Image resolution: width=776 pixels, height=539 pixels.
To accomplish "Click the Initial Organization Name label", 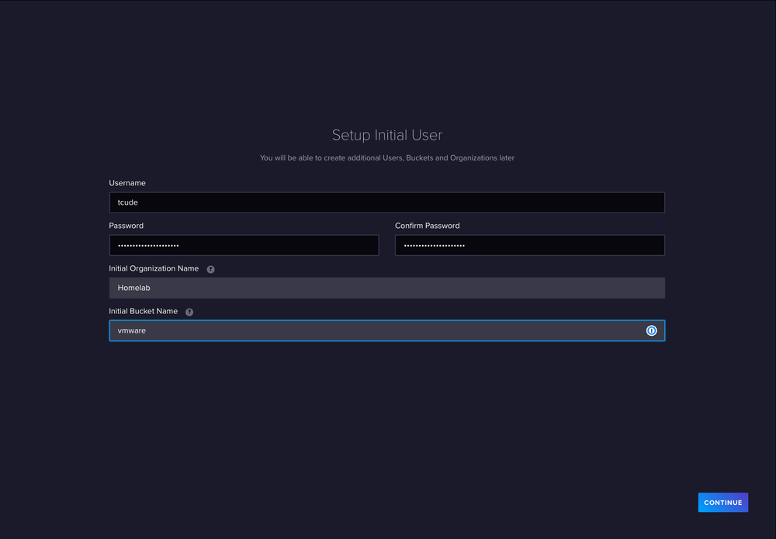I will click(154, 268).
